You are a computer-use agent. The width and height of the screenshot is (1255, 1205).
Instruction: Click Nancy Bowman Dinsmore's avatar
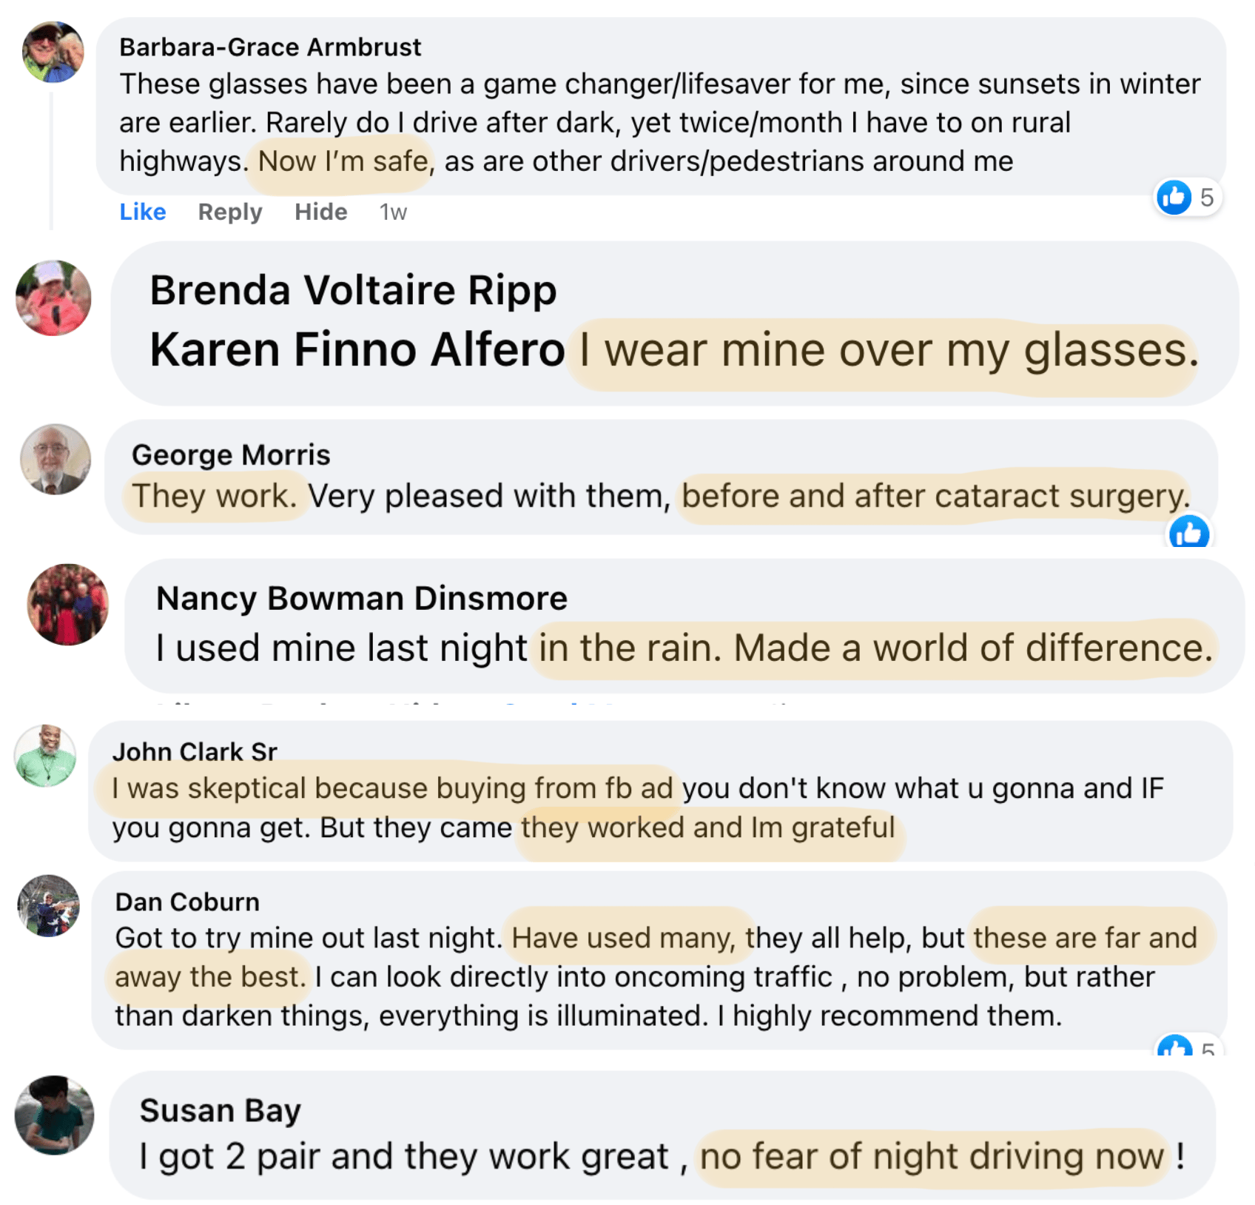click(67, 604)
